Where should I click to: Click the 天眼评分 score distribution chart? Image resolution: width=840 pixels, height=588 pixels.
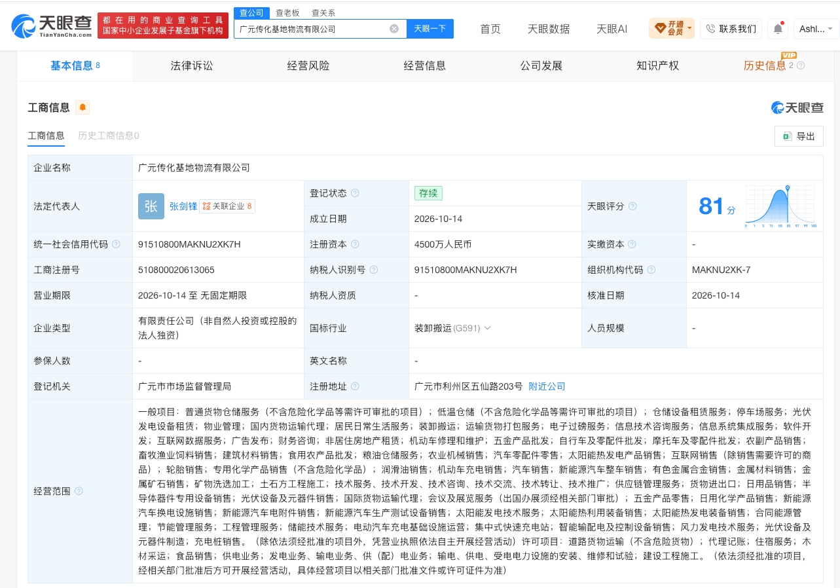(x=780, y=206)
